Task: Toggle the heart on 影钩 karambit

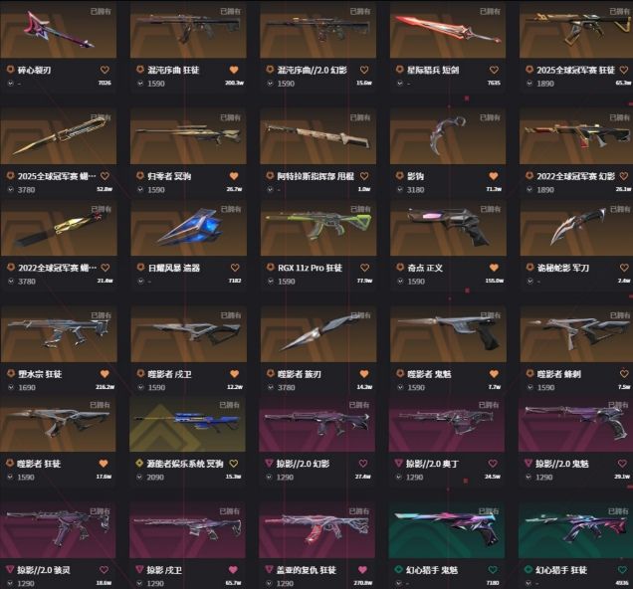Action: click(x=494, y=176)
